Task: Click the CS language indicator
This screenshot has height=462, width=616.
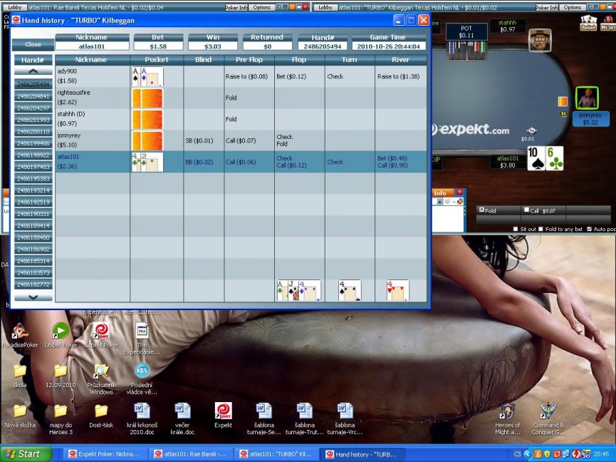Action: point(518,454)
